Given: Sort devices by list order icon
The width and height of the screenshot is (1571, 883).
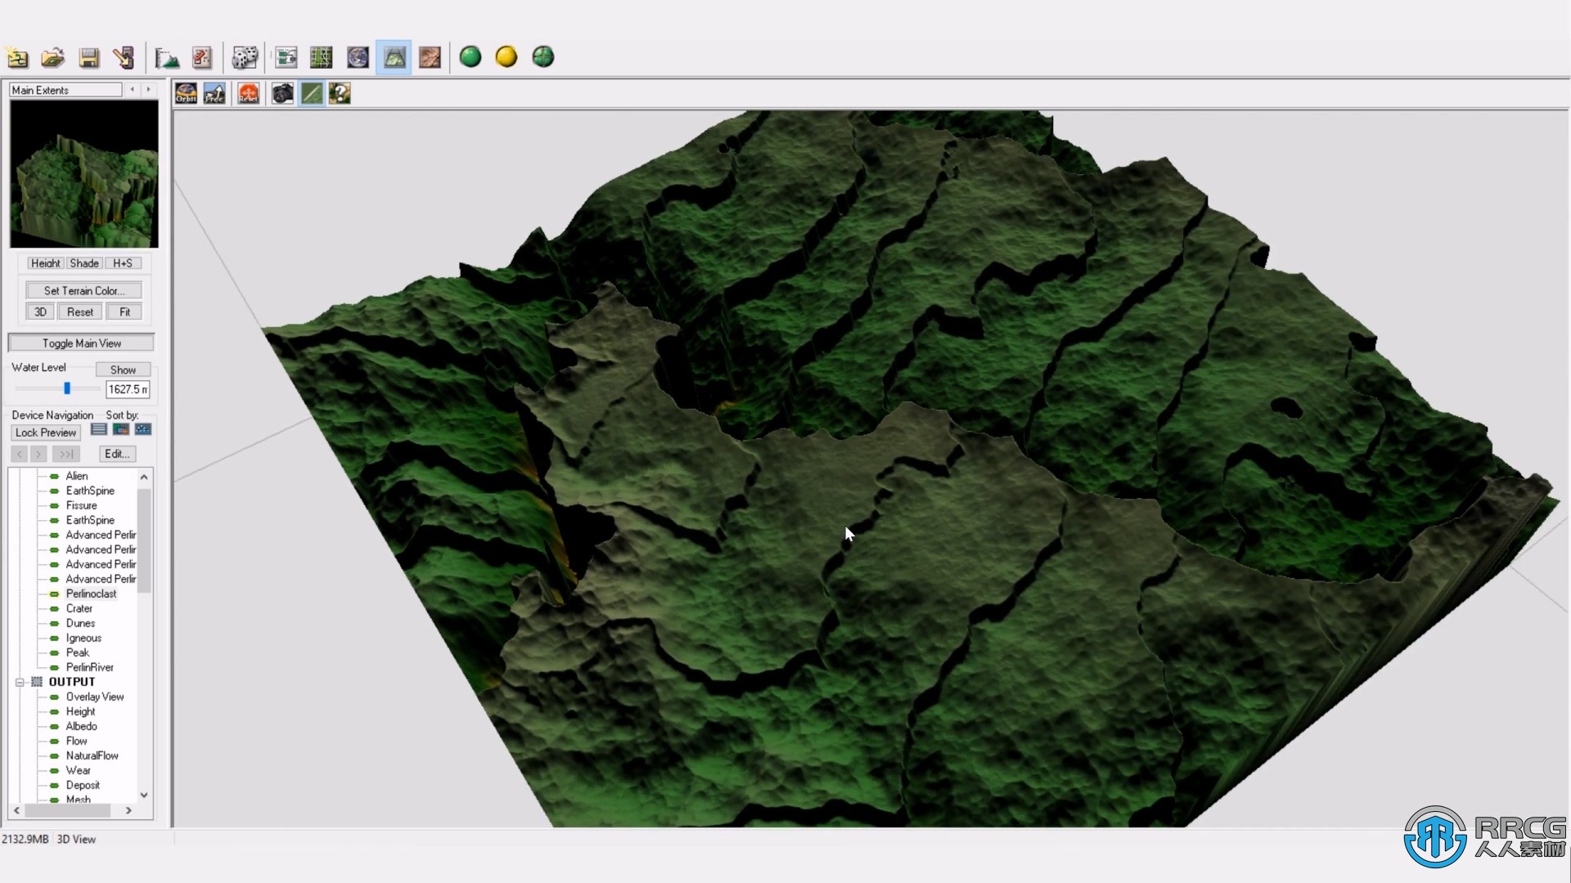Looking at the screenshot, I should point(99,429).
